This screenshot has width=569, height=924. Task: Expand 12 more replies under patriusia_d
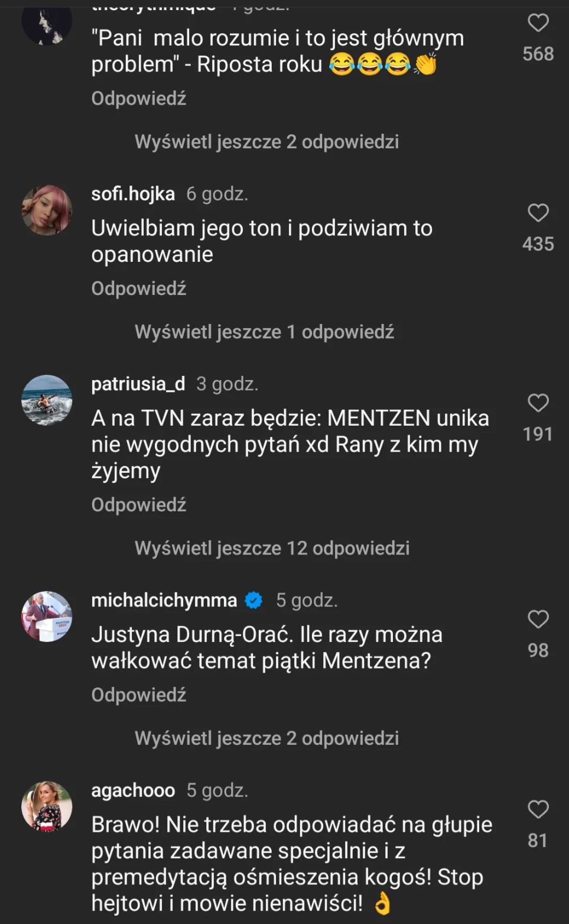click(x=272, y=549)
